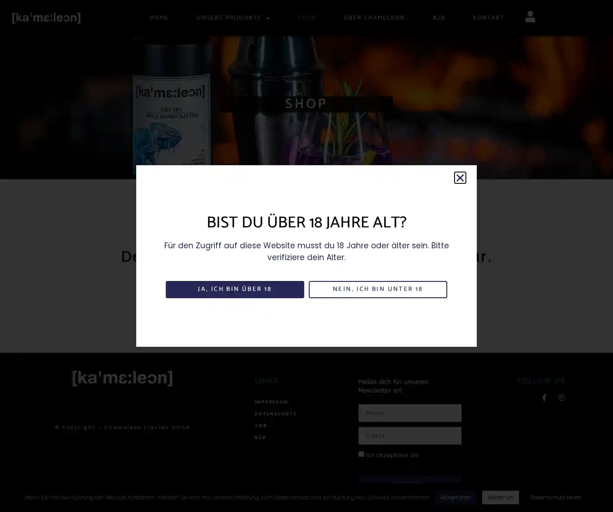Close the age verification popup
This screenshot has height=512, width=613.
pos(460,177)
